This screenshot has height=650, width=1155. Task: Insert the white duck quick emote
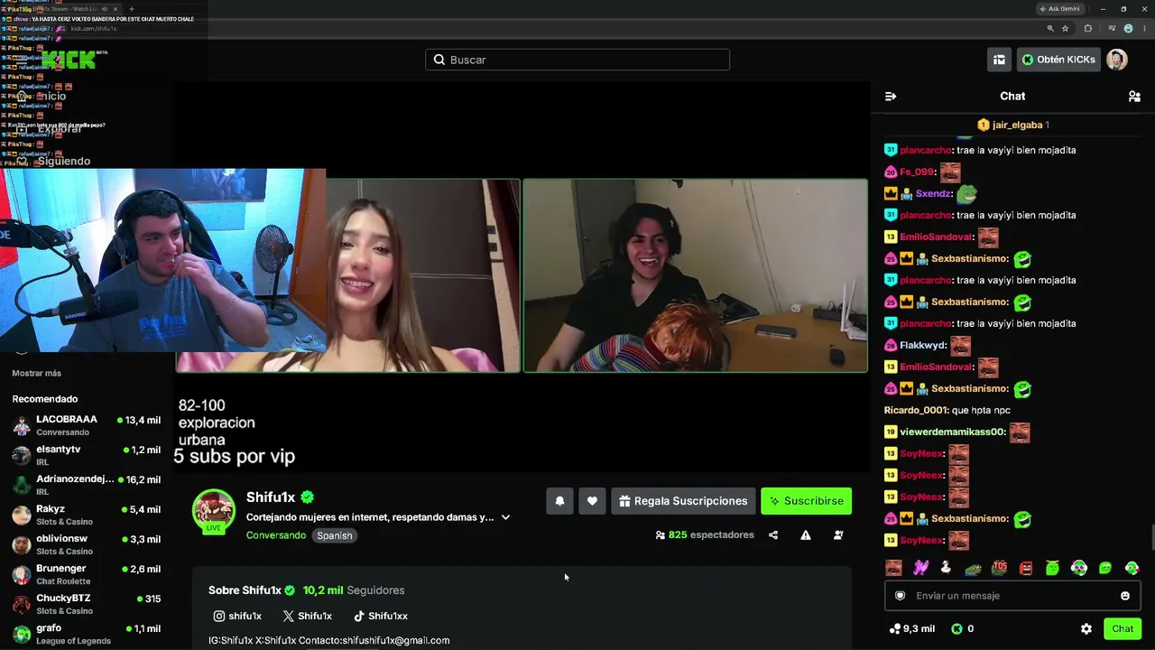[947, 568]
